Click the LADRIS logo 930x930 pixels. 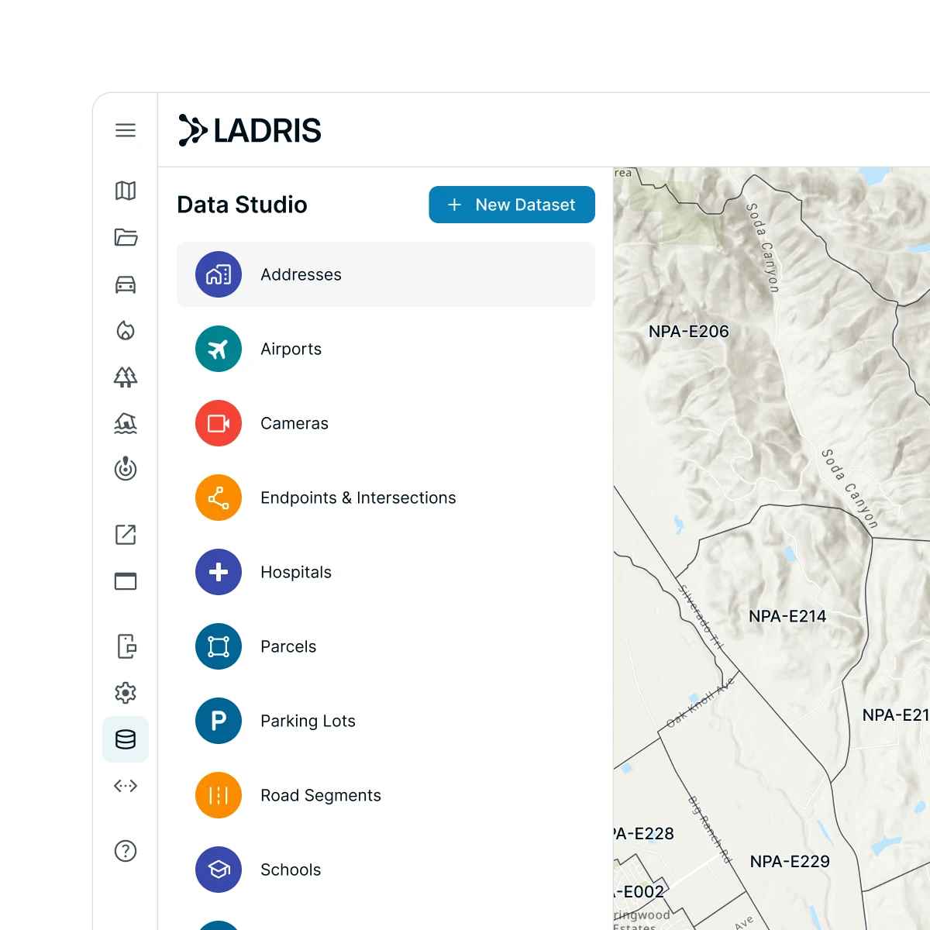pyautogui.click(x=250, y=130)
